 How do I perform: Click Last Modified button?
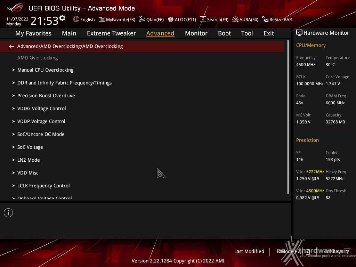[x=249, y=252]
